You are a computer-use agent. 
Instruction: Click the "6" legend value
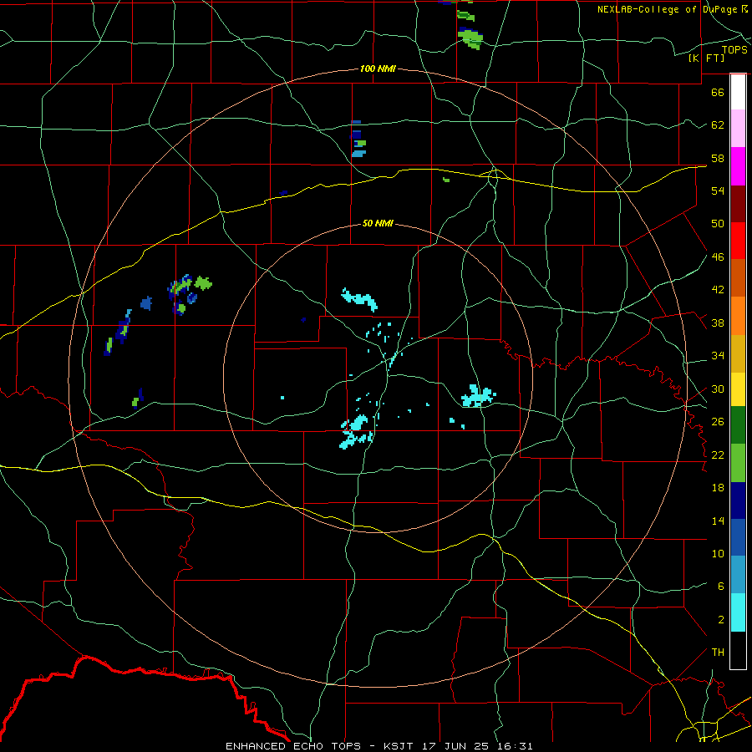click(720, 587)
